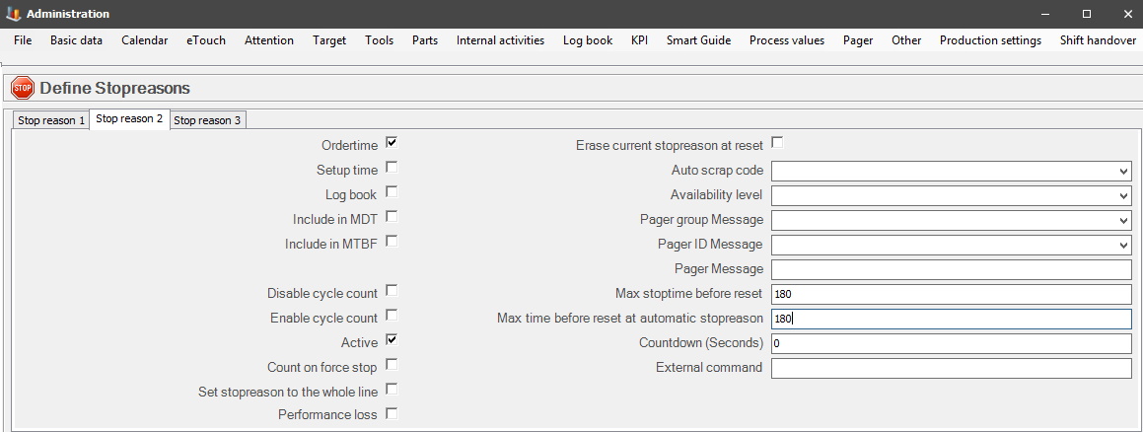
Task: Check Count on force stop
Action: [x=392, y=364]
